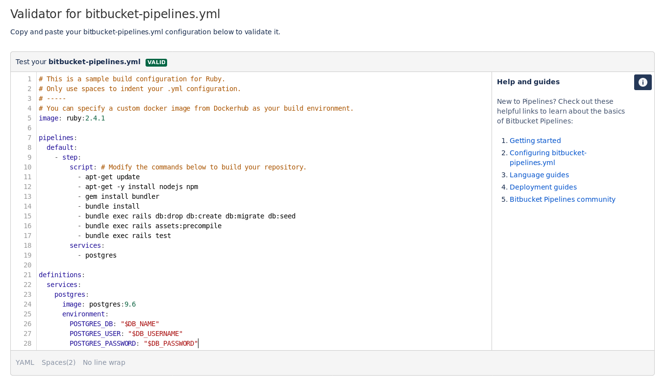Click the POSTGRES_DB "$DB_NAME" line
This screenshot has height=382, width=666.
115,324
